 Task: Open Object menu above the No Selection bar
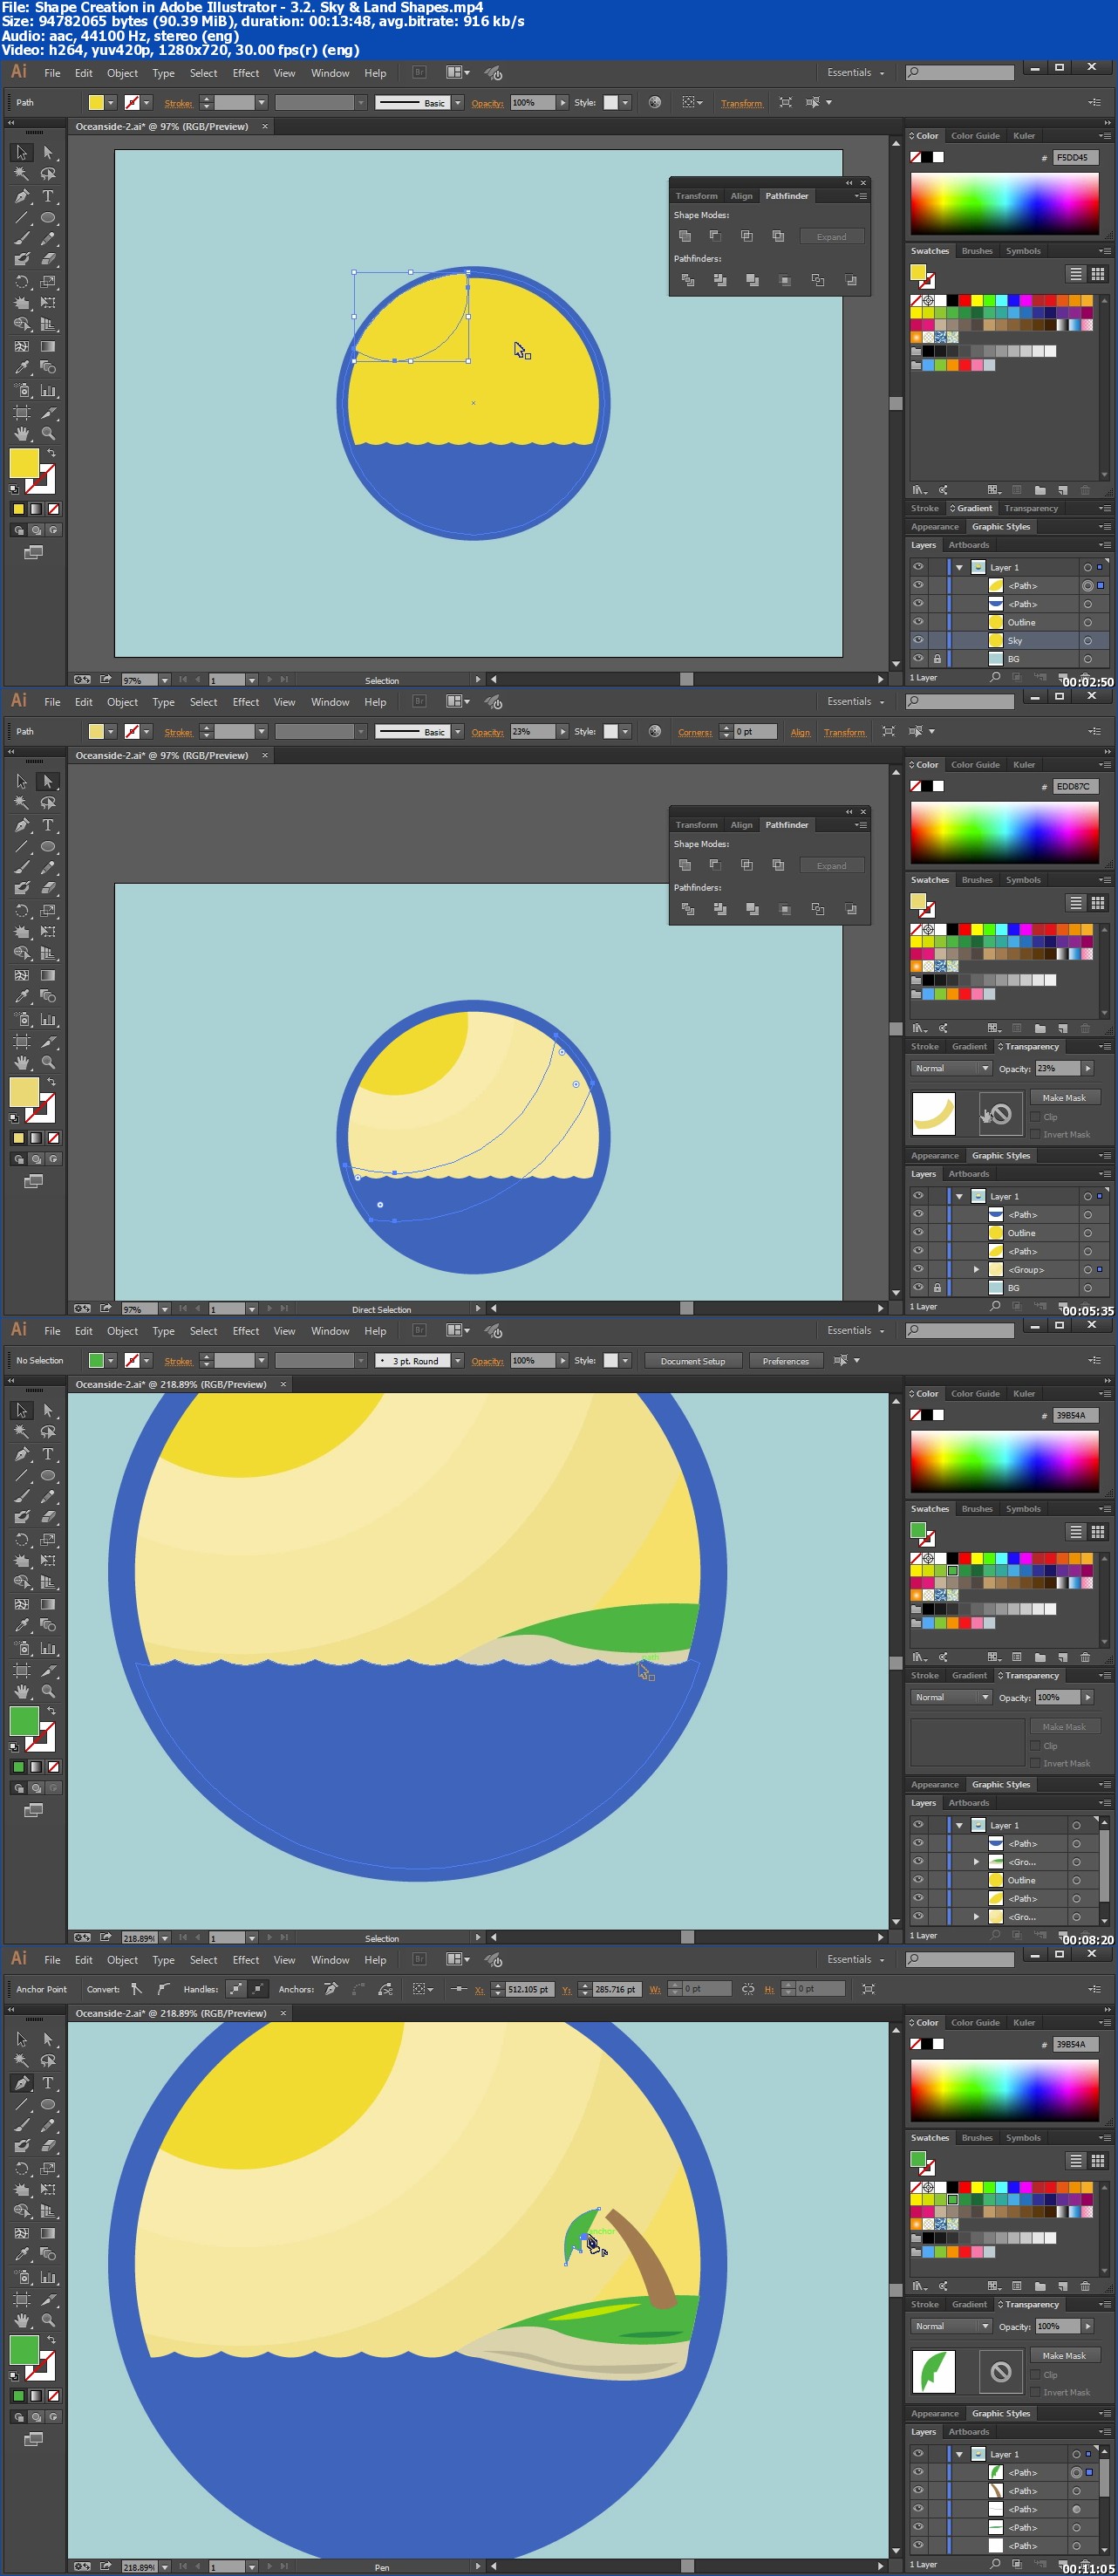(122, 1331)
